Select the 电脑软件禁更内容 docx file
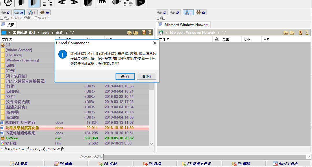 point(75,123)
